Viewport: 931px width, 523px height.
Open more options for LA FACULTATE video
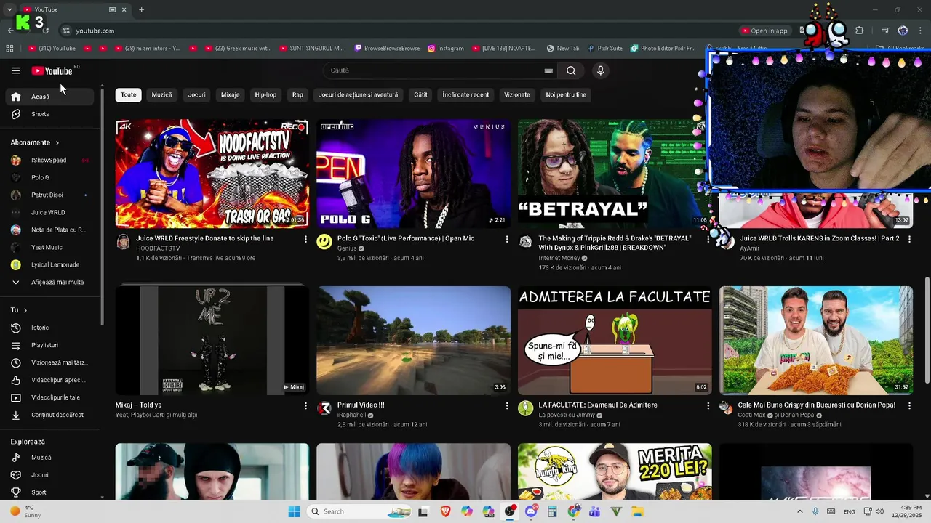(708, 405)
